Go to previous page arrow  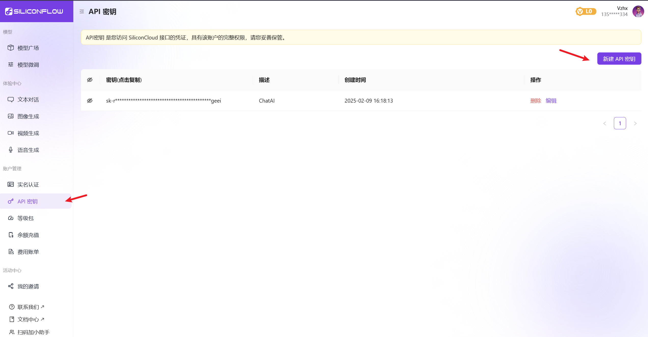click(x=604, y=123)
